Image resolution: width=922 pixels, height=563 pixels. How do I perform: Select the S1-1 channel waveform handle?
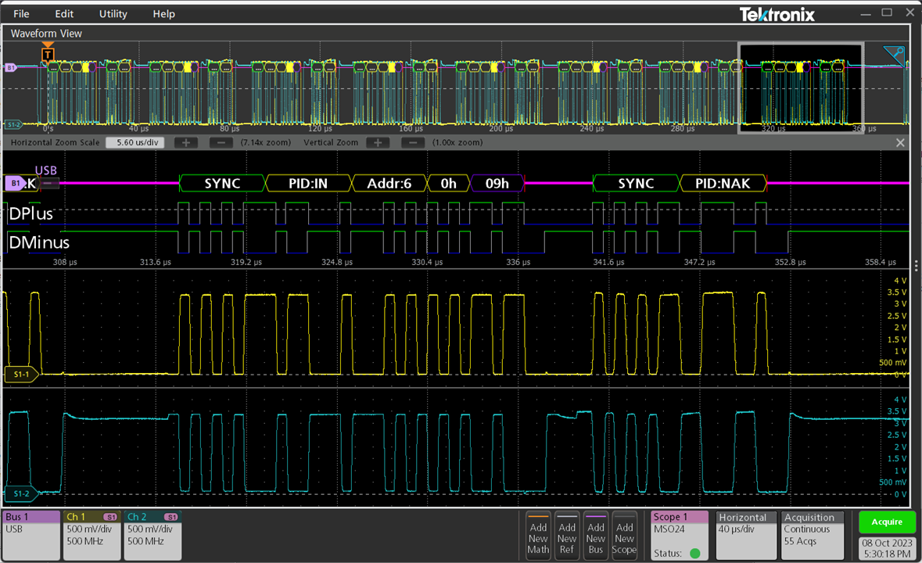[x=21, y=374]
